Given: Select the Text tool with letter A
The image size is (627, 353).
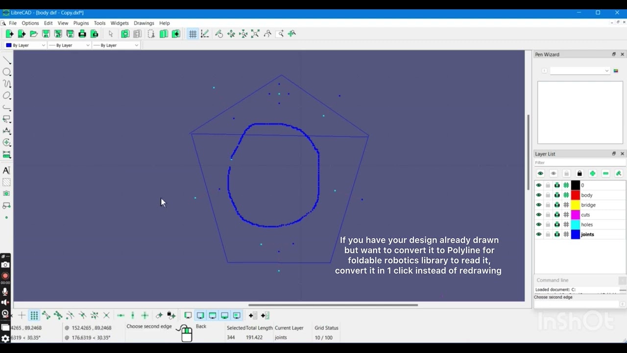Looking at the screenshot, I should pyautogui.click(x=6, y=171).
